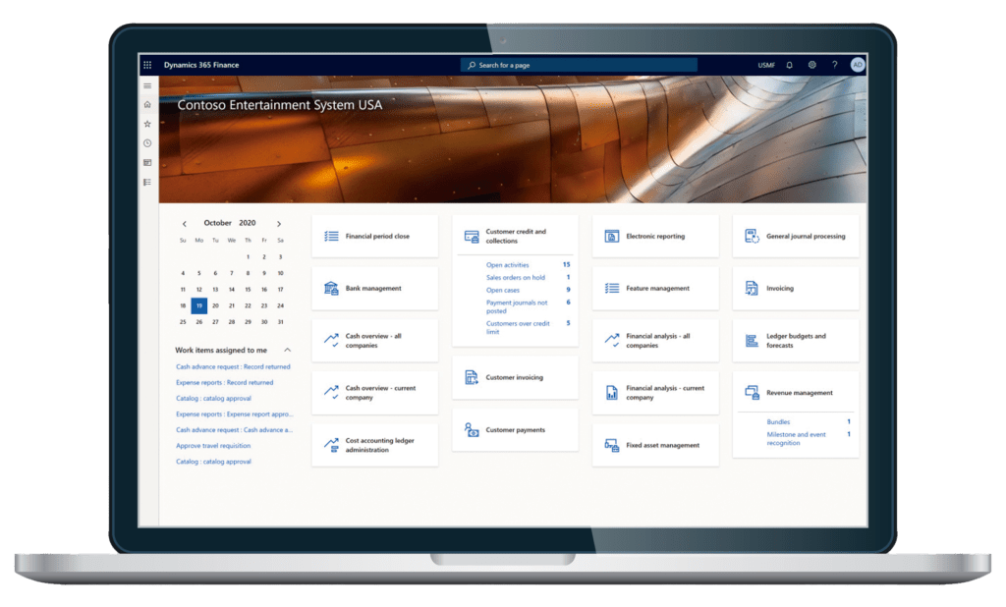Select October 1 in the calendar
This screenshot has width=1006, height=607.
coord(248,256)
